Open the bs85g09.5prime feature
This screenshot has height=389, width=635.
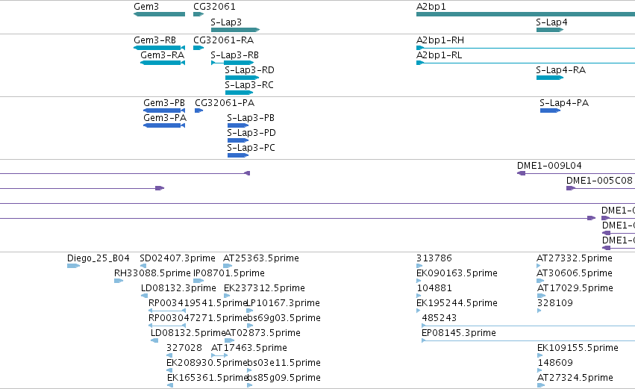[284, 378]
